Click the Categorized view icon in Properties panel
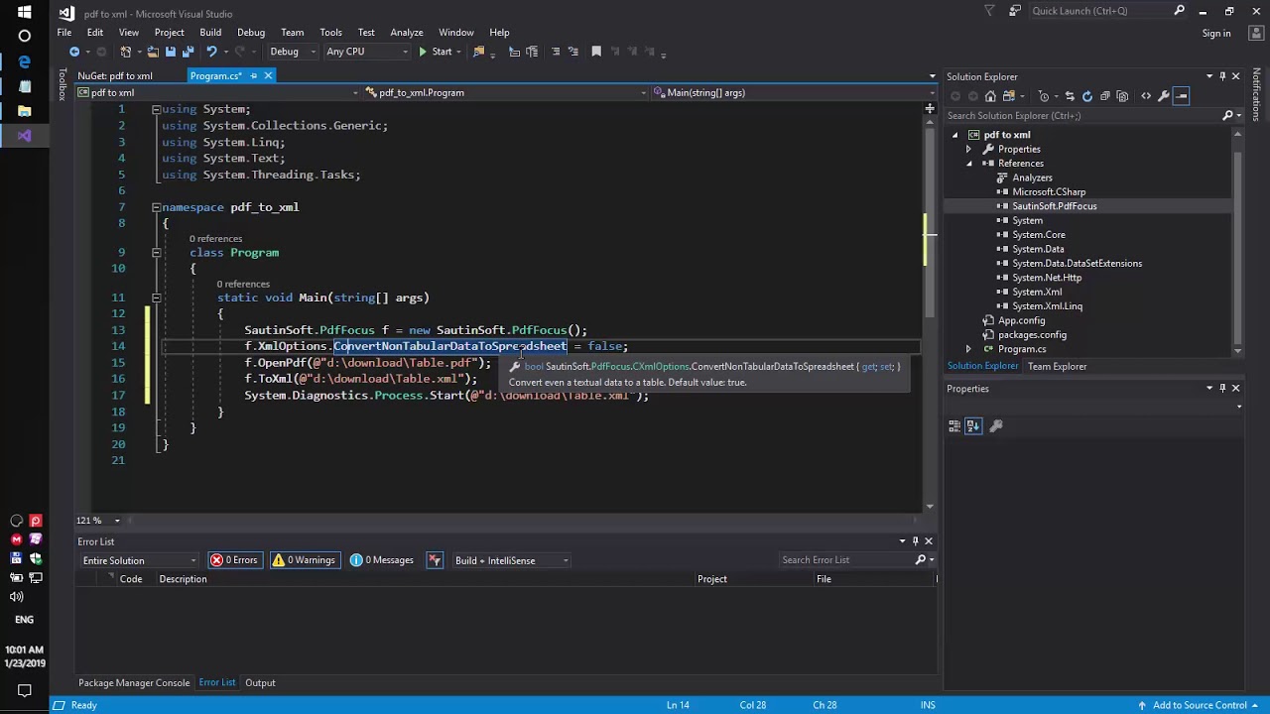Viewport: 1270px width, 714px height. pos(954,425)
